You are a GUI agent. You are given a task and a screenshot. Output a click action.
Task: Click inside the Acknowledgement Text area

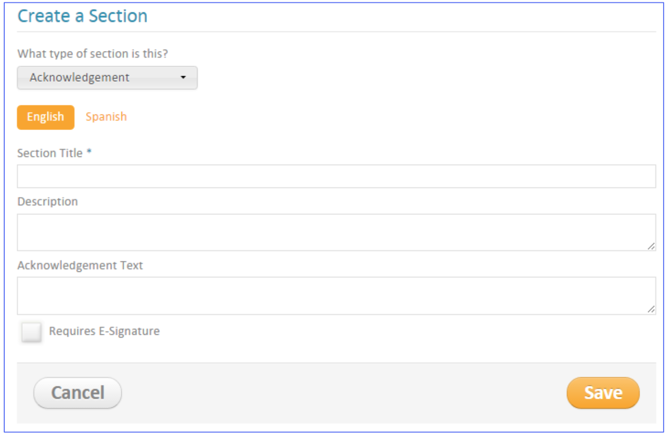point(336,296)
